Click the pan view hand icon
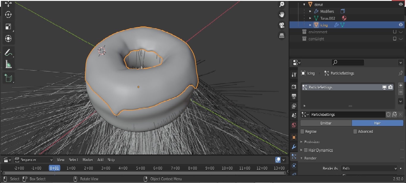 [x=281, y=14]
